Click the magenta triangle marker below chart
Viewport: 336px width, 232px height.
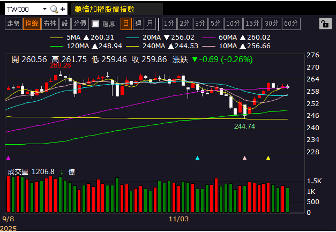[9, 158]
